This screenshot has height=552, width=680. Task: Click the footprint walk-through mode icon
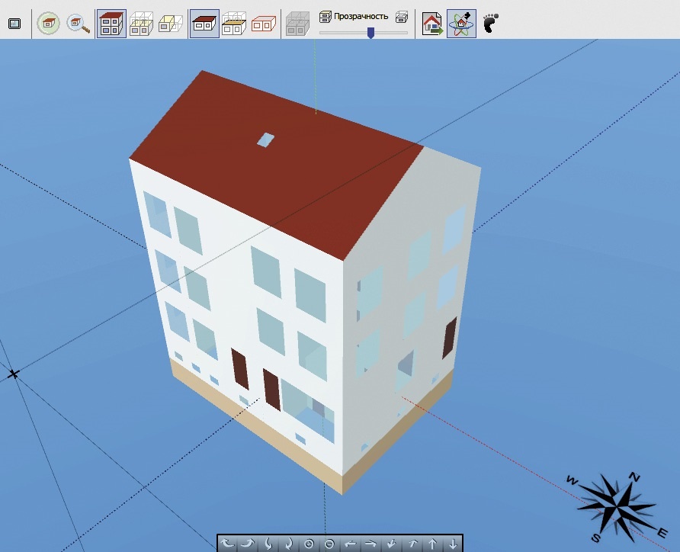(x=491, y=24)
